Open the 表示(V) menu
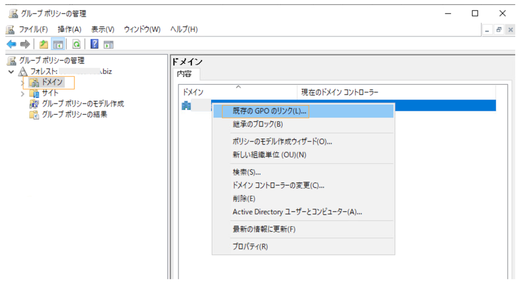The width and height of the screenshot is (523, 290). (x=103, y=29)
